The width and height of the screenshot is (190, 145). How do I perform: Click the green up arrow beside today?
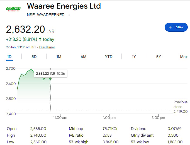click(40, 39)
